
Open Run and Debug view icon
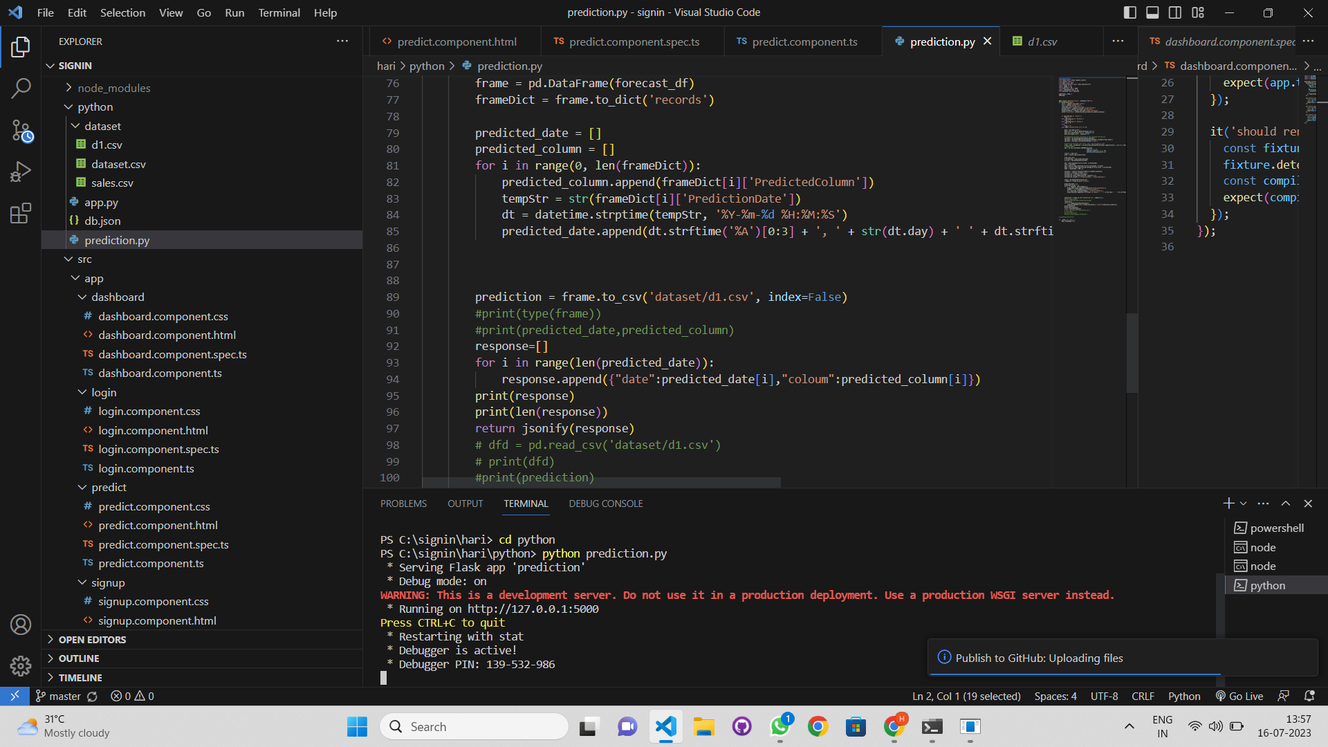coord(21,172)
